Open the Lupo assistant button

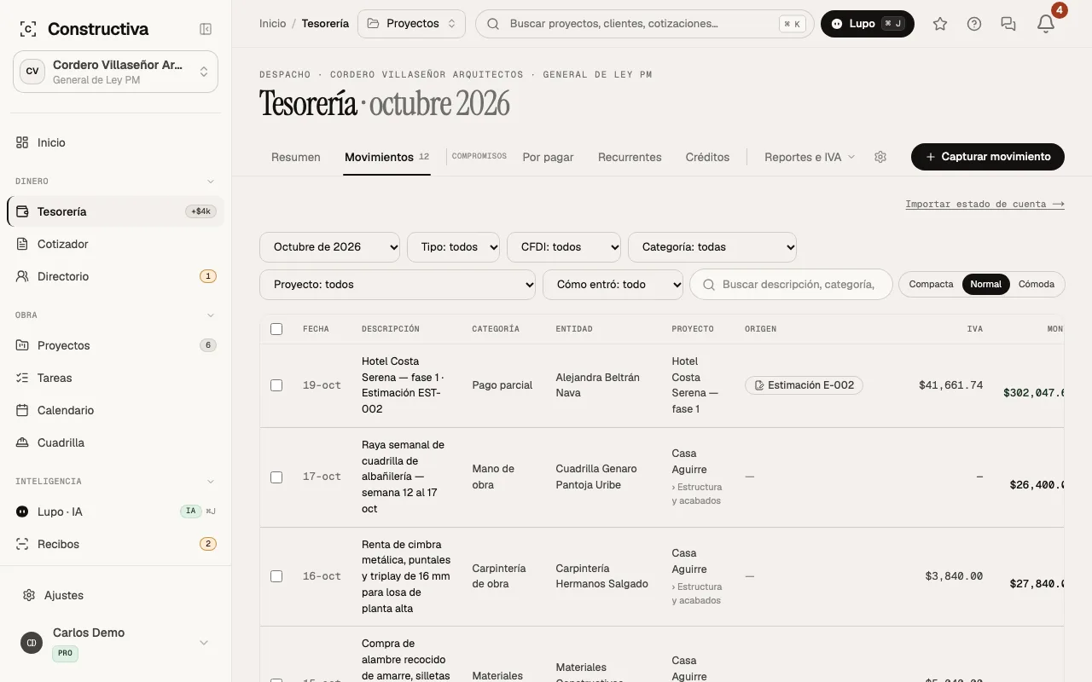click(x=868, y=24)
